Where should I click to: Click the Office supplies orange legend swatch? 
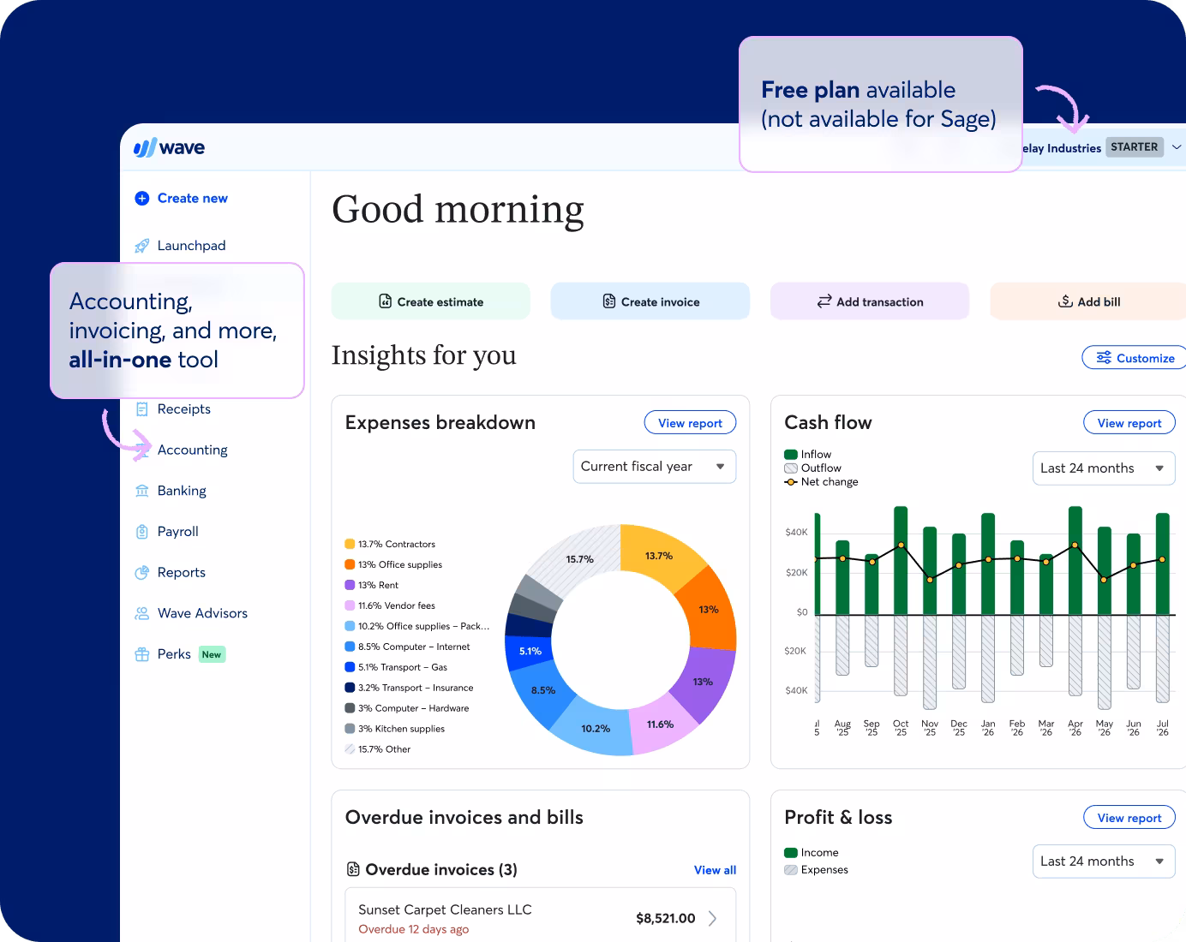350,564
